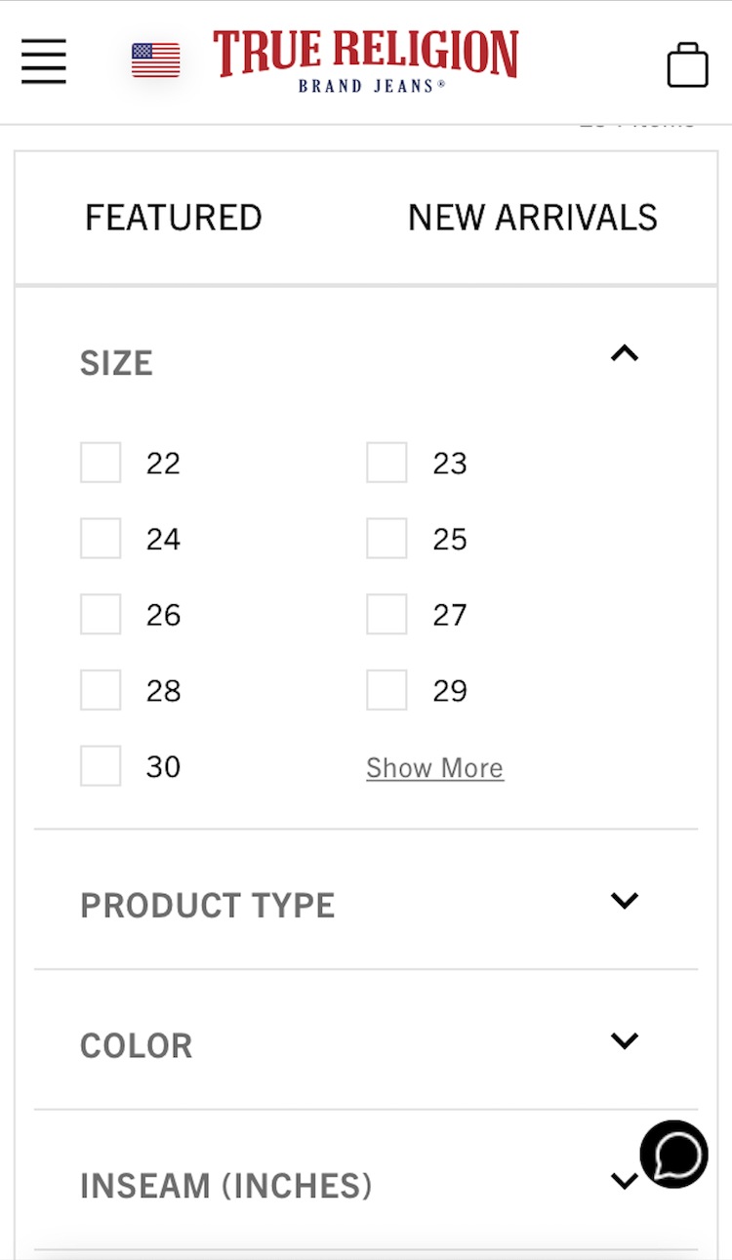This screenshot has height=1260, width=732.
Task: Check the size 30 checkbox
Action: (x=101, y=766)
